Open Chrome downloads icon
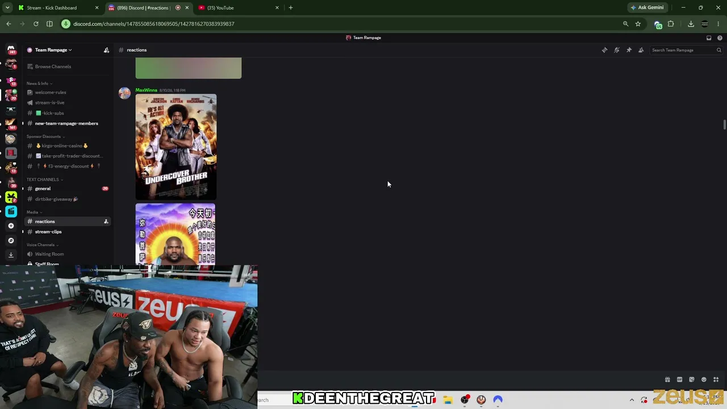 pos(691,24)
